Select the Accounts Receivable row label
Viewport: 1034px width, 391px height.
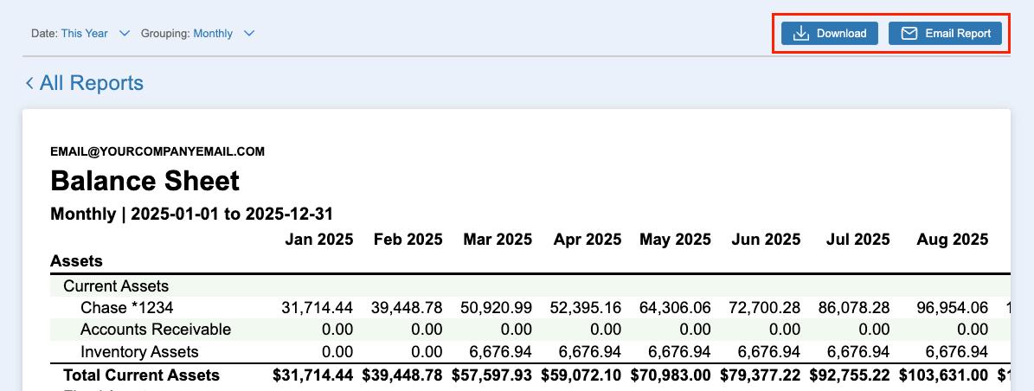click(156, 330)
